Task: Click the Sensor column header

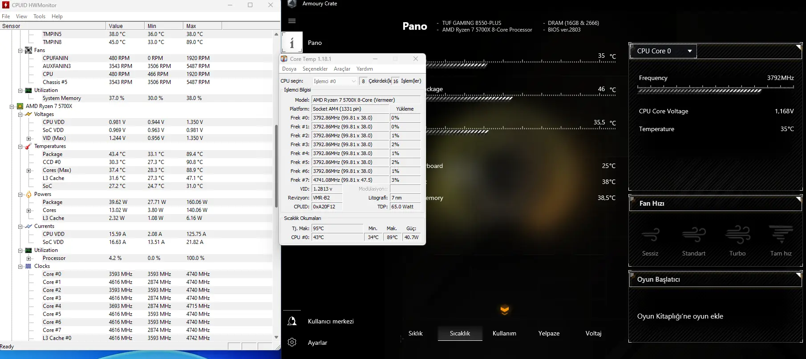Action: 53,26
